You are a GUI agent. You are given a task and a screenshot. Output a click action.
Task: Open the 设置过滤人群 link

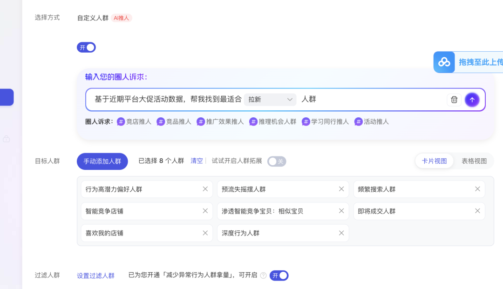coord(95,276)
